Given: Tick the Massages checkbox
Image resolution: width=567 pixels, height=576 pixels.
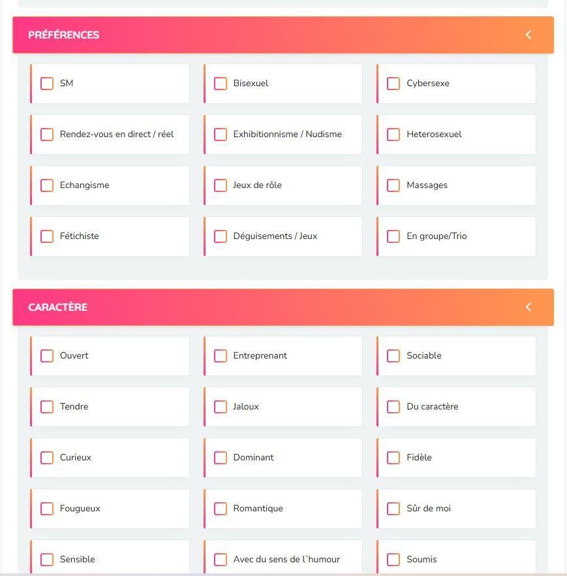Looking at the screenshot, I should pyautogui.click(x=393, y=185).
